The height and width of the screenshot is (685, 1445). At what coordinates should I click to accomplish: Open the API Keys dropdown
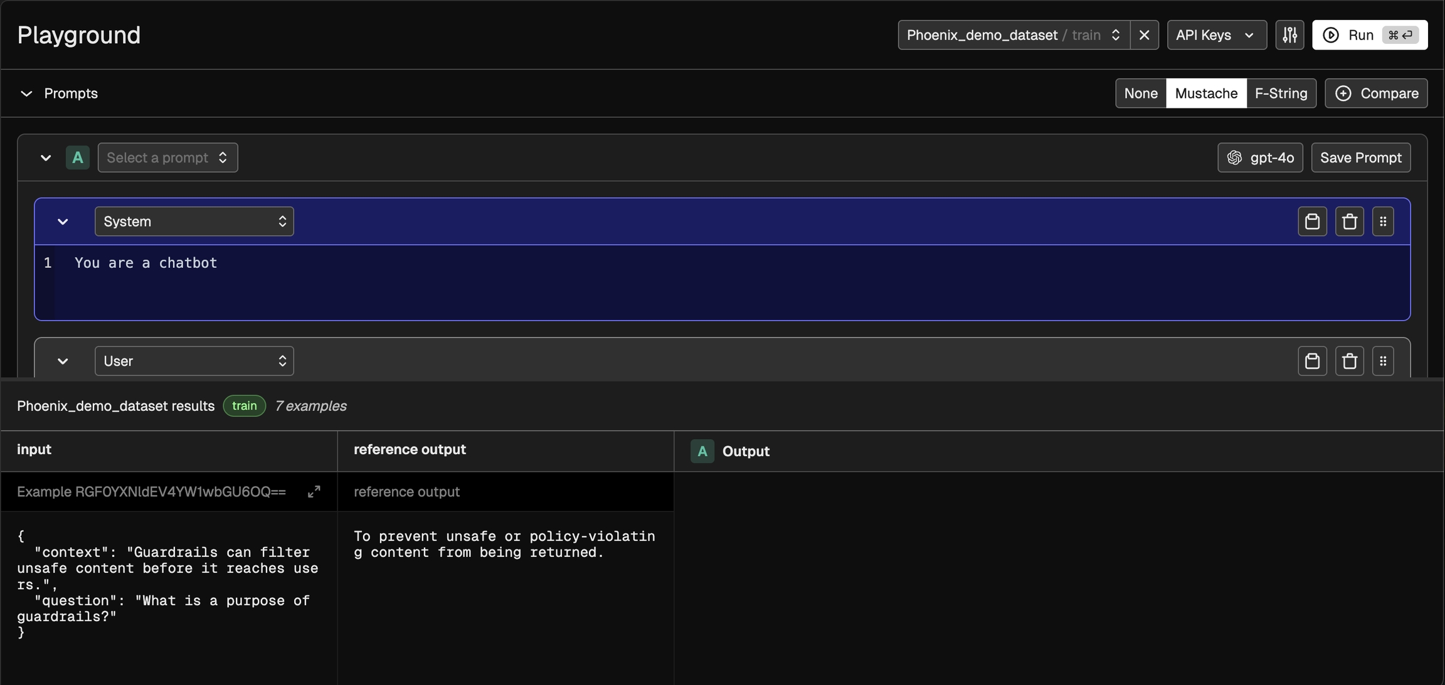1215,35
